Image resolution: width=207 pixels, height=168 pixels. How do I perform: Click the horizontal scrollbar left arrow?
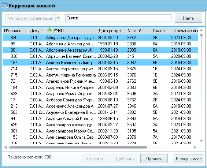click(5, 147)
